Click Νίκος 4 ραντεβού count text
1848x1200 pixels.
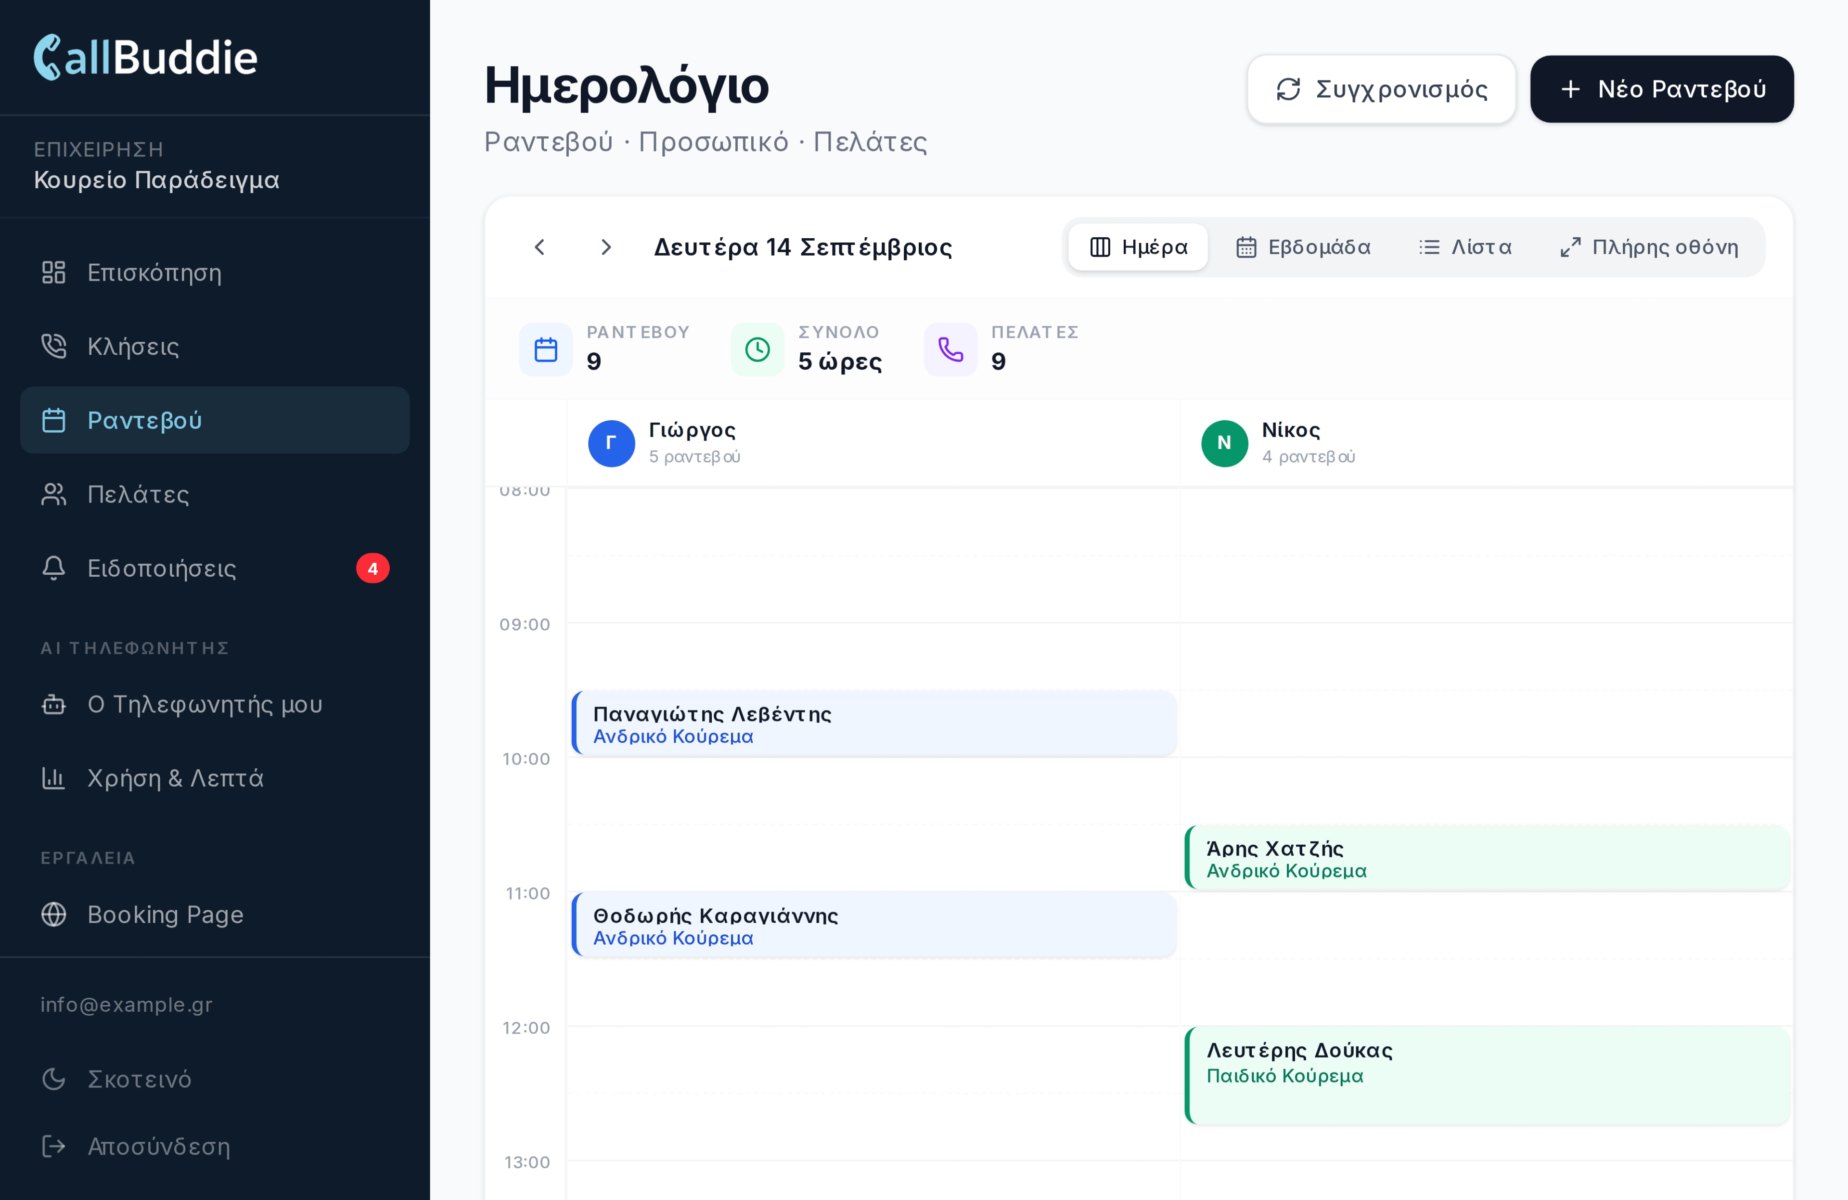[1309, 457]
